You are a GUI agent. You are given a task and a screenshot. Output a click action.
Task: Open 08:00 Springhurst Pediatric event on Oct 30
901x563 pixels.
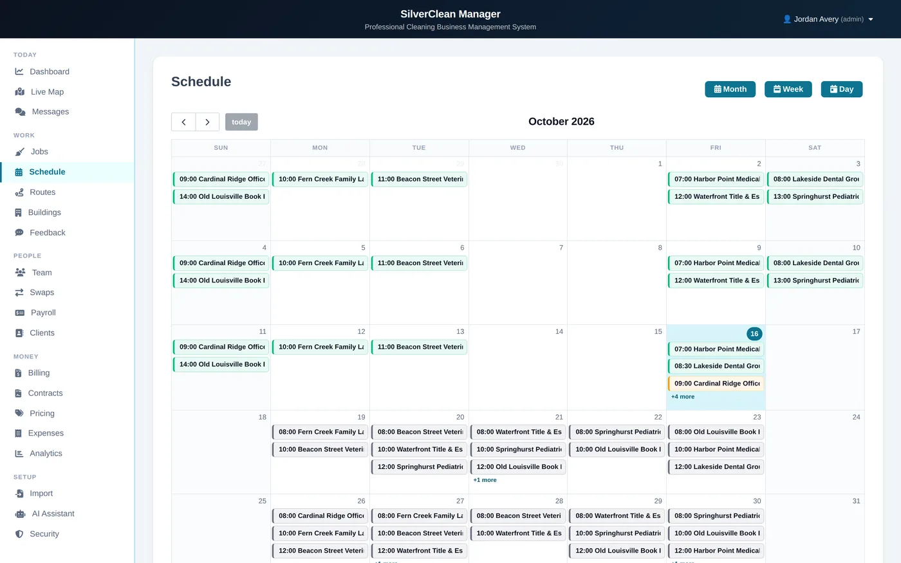(716, 516)
